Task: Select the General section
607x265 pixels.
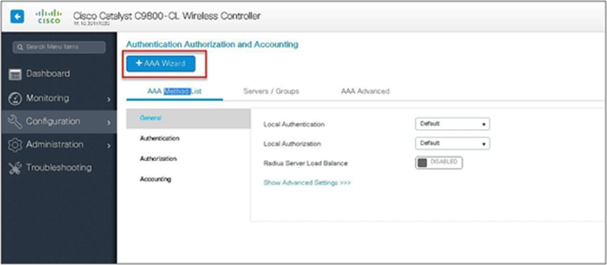Action: tap(188, 118)
